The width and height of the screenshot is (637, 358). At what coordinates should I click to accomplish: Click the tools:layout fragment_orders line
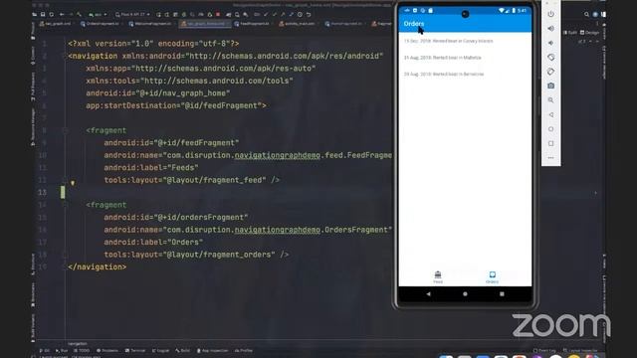[196, 255]
